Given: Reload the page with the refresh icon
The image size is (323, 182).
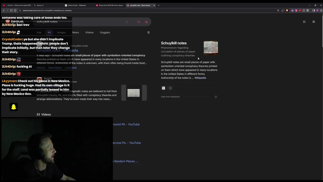Looking at the screenshot, I should point(11,10).
